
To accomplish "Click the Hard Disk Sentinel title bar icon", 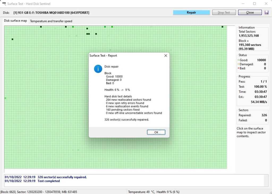I will 4,4.
